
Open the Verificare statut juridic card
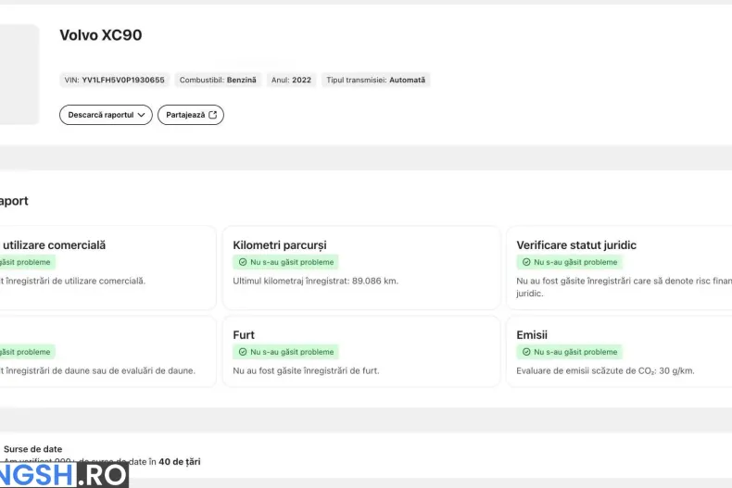(x=619, y=268)
